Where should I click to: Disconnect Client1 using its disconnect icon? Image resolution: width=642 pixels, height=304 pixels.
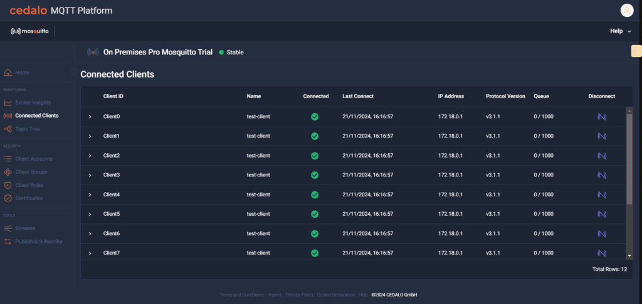pyautogui.click(x=601, y=136)
